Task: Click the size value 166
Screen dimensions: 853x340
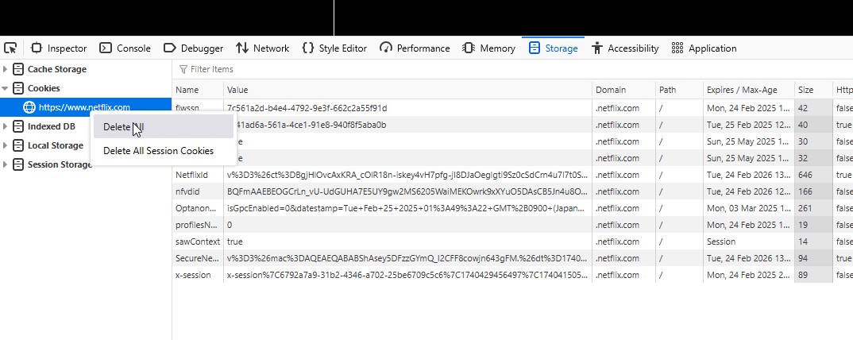Action: coord(805,191)
